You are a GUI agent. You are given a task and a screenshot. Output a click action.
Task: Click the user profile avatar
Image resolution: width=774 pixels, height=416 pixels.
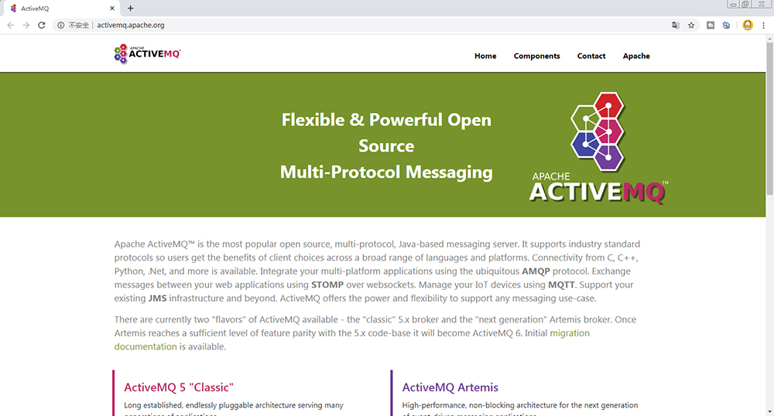(x=748, y=25)
